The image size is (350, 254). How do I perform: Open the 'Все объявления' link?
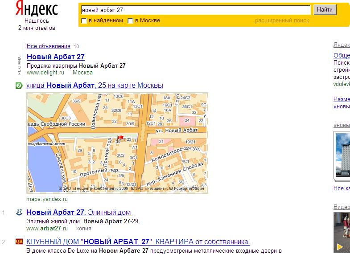(x=49, y=46)
